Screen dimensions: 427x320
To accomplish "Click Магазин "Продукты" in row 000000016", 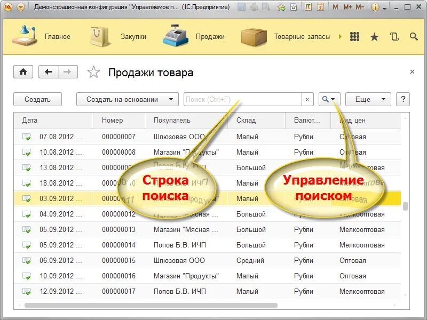I will point(186,276).
